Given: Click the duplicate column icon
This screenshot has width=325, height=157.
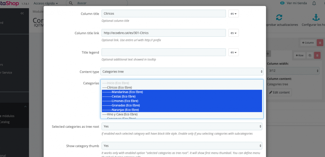Looking at the screenshot, I should pos(310,55).
